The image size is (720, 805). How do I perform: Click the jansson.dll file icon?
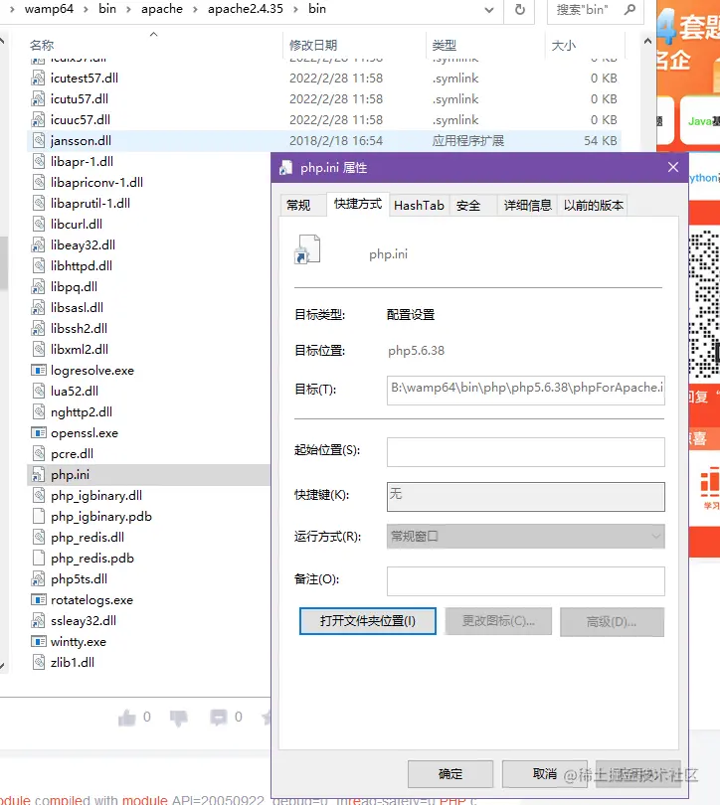click(38, 141)
